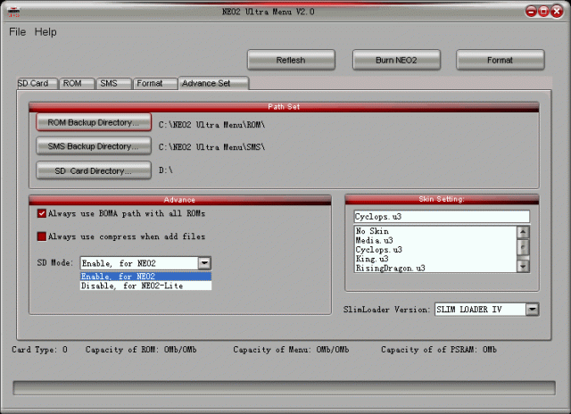Click the skin name field Cyclops.u3
571x414 pixels.
click(442, 217)
